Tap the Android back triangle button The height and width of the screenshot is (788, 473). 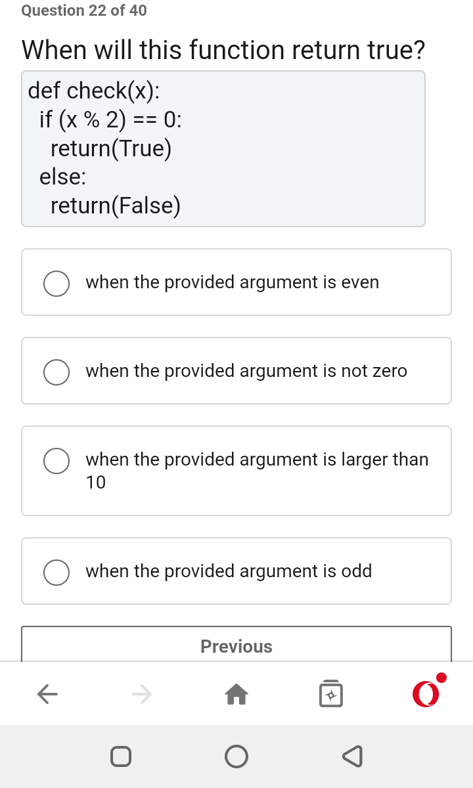click(352, 756)
